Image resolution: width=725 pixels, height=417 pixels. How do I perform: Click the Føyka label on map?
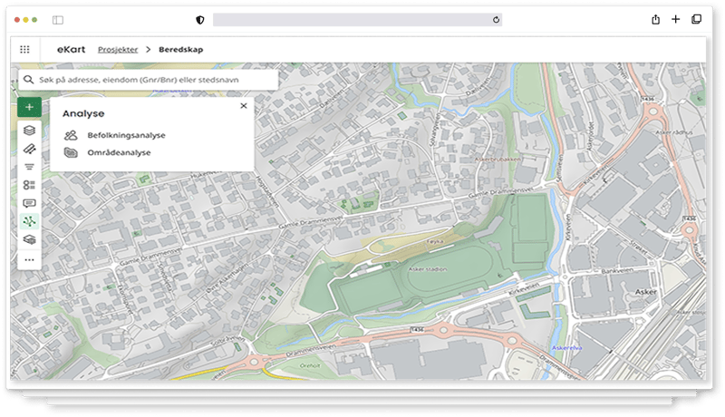tap(435, 241)
